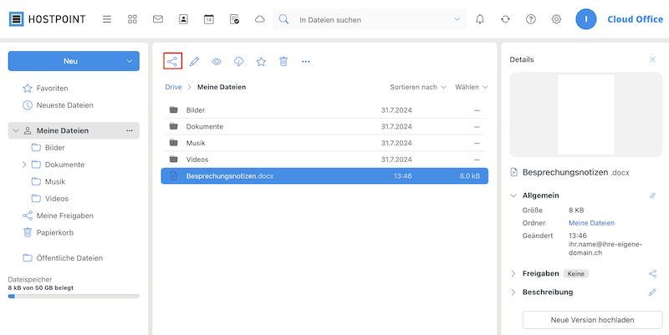
Task: Open the app launcher grid icon
Action: [132, 19]
